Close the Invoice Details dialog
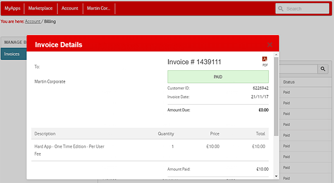Viewport: 334px width, 183px height. click(270, 45)
